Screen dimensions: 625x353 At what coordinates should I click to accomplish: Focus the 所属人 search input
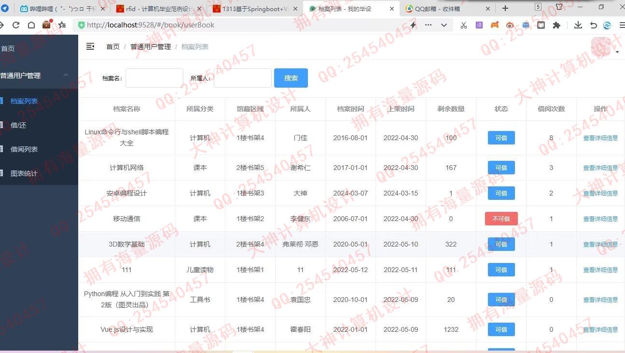pos(243,78)
